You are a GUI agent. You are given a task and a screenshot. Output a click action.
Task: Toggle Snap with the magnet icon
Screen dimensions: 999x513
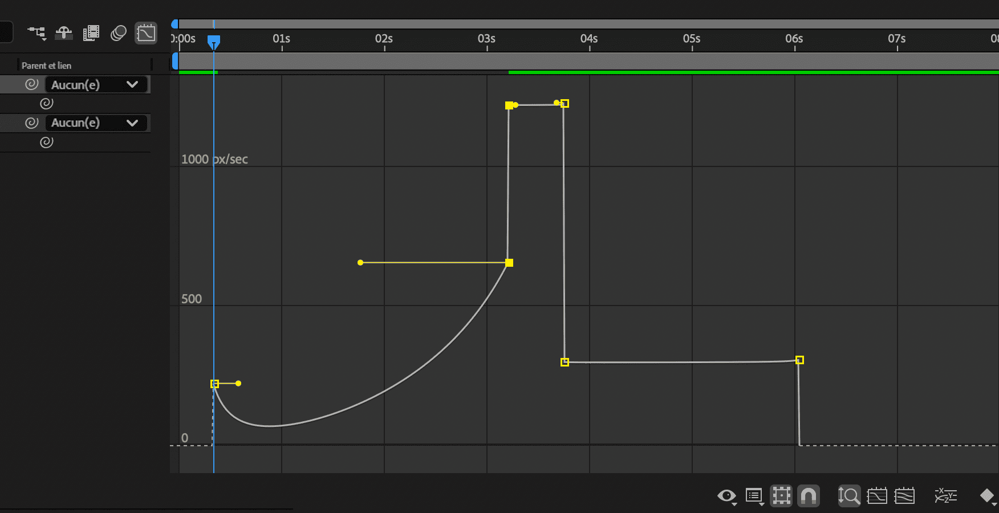(809, 495)
